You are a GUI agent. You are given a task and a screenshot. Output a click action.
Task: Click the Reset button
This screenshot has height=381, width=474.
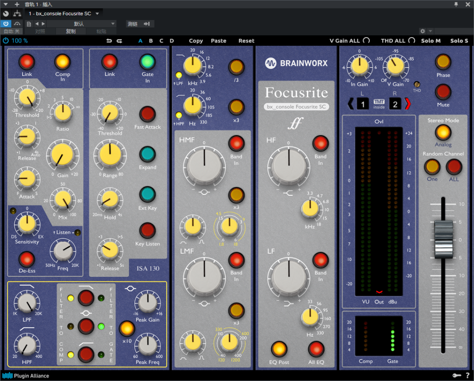coord(246,41)
